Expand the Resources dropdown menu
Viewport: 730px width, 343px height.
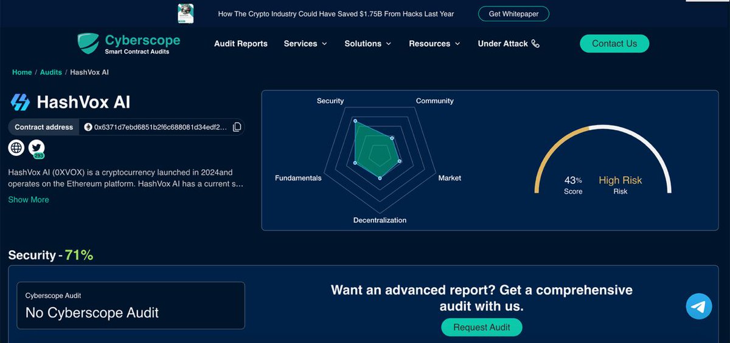pos(434,44)
